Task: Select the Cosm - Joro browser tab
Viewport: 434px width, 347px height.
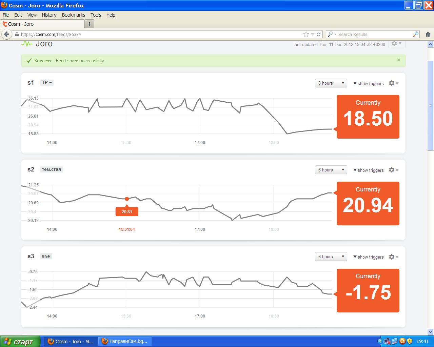Action: coord(42,24)
